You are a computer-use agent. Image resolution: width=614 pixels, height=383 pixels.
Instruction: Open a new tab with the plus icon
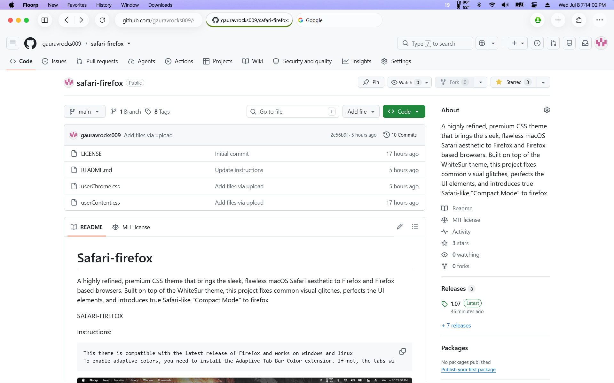pos(558,20)
